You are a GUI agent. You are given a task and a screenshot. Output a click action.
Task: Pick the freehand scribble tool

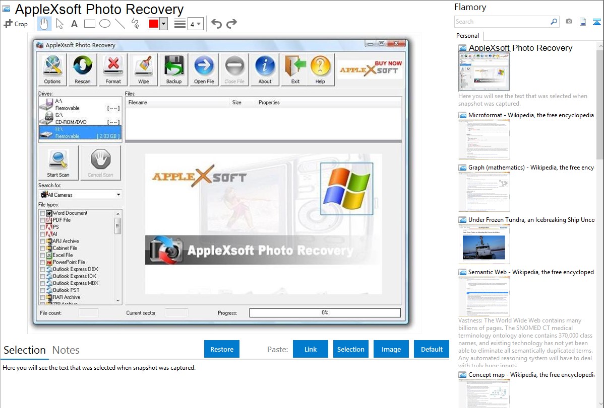[135, 24]
